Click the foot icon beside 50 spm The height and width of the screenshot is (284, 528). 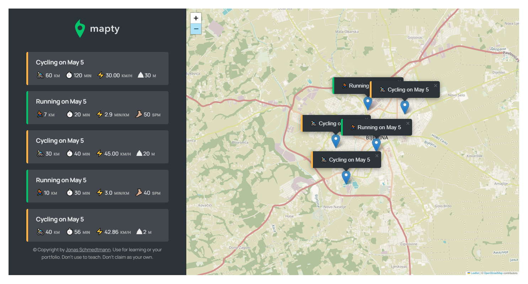click(139, 115)
